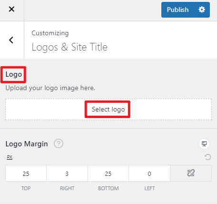Reset Logo Margin values with the reset icon
Viewport: 217px width, 204px height.
click(207, 157)
